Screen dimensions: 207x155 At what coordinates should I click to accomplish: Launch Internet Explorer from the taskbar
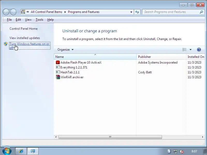(x=21, y=151)
